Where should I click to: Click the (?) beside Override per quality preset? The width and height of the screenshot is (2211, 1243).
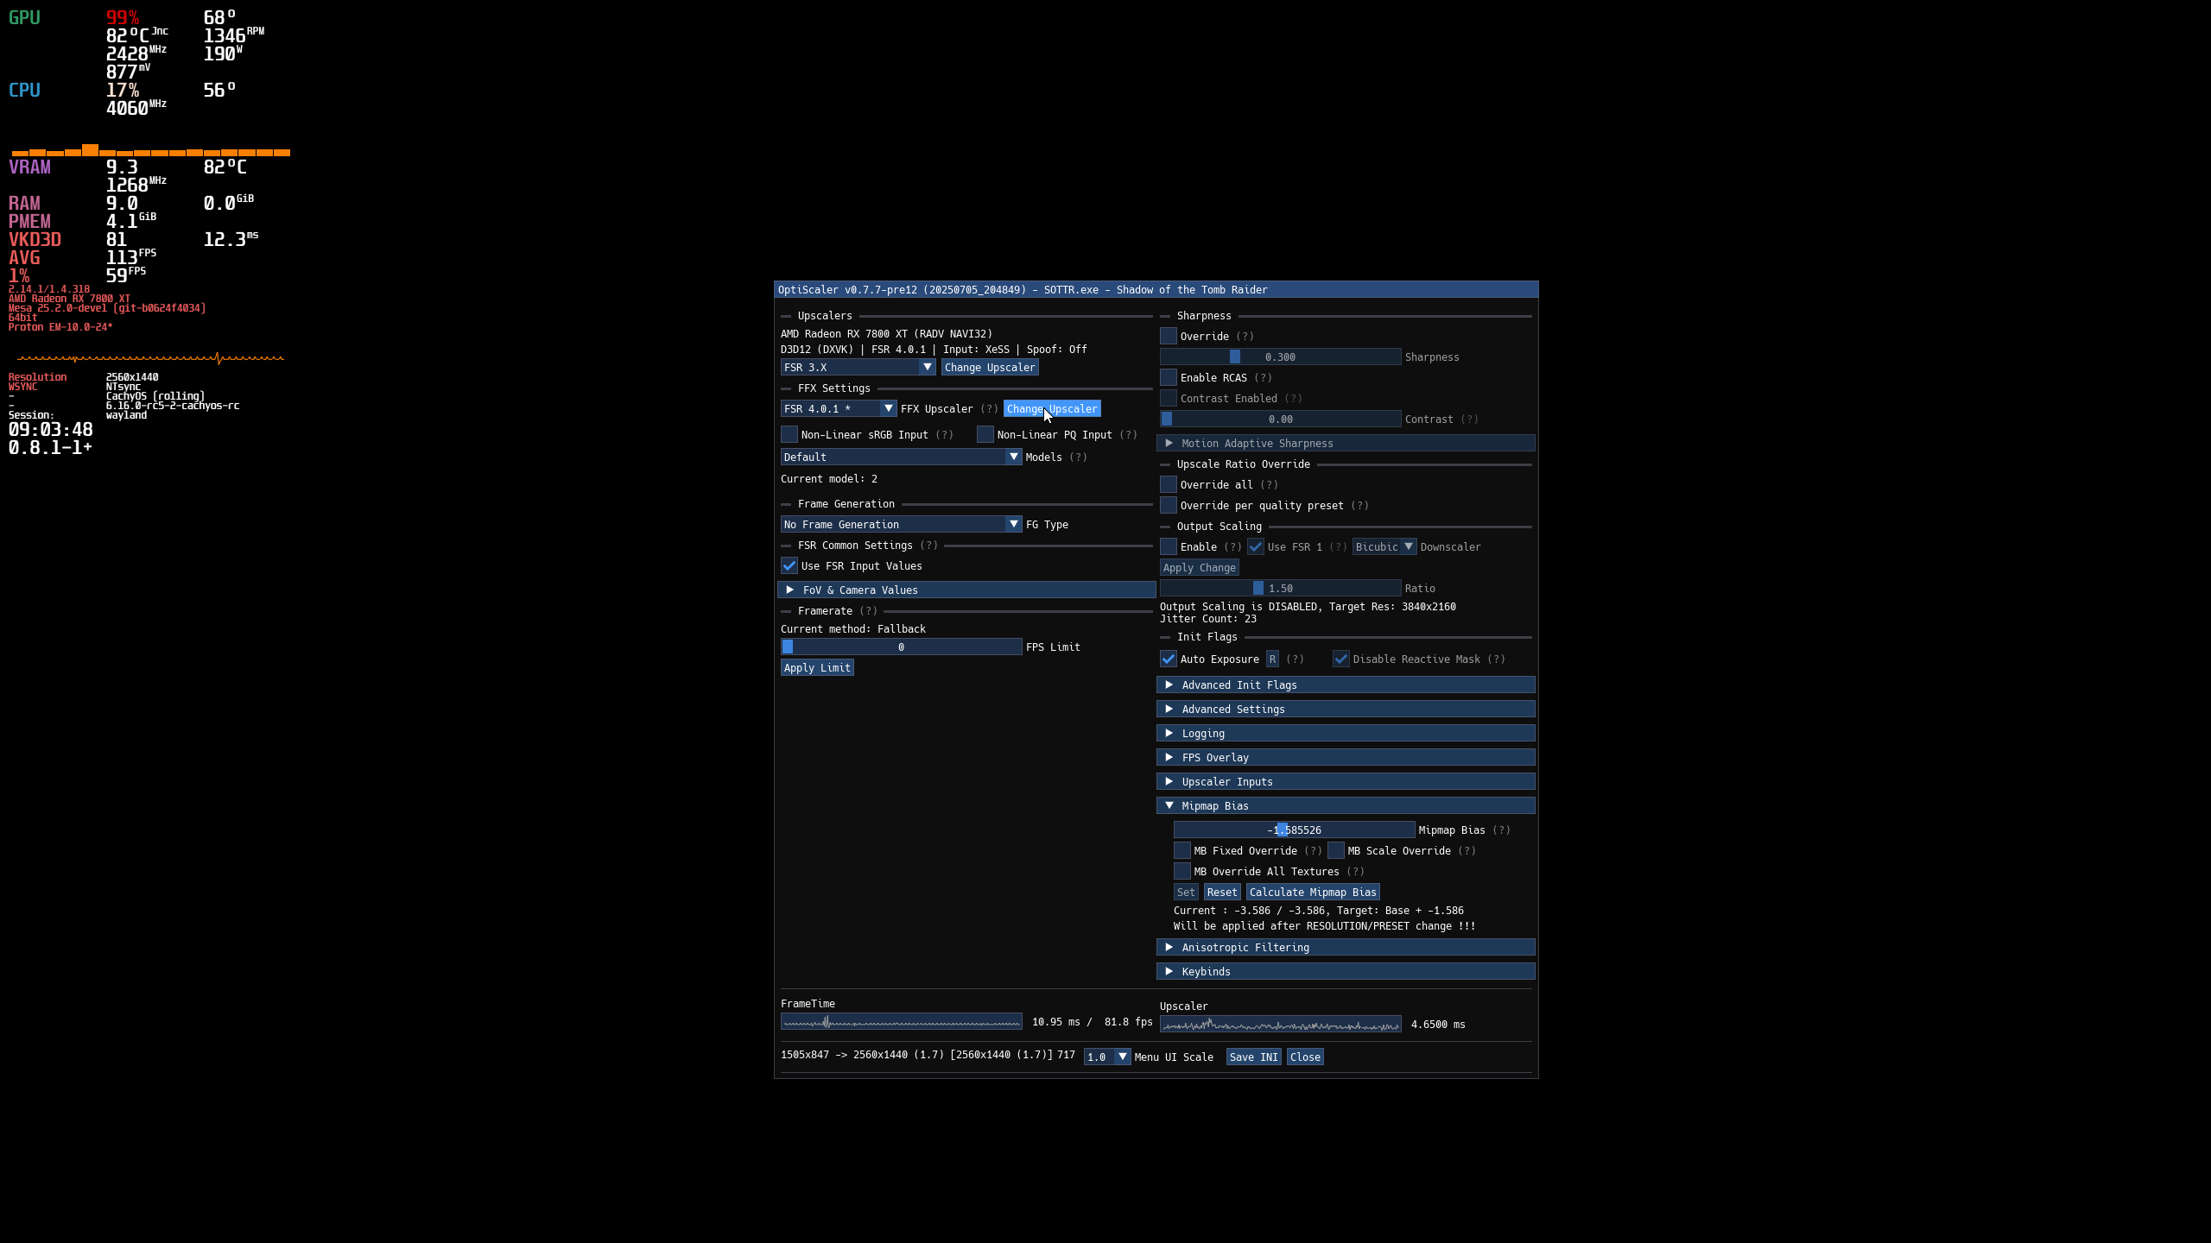pyautogui.click(x=1359, y=506)
